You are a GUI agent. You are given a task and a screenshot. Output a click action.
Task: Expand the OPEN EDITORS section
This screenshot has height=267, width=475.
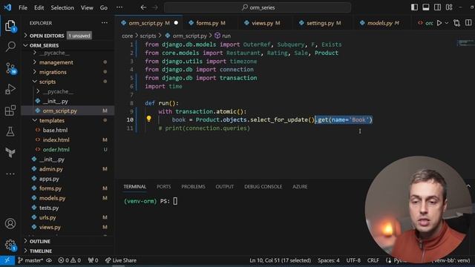coord(68,36)
